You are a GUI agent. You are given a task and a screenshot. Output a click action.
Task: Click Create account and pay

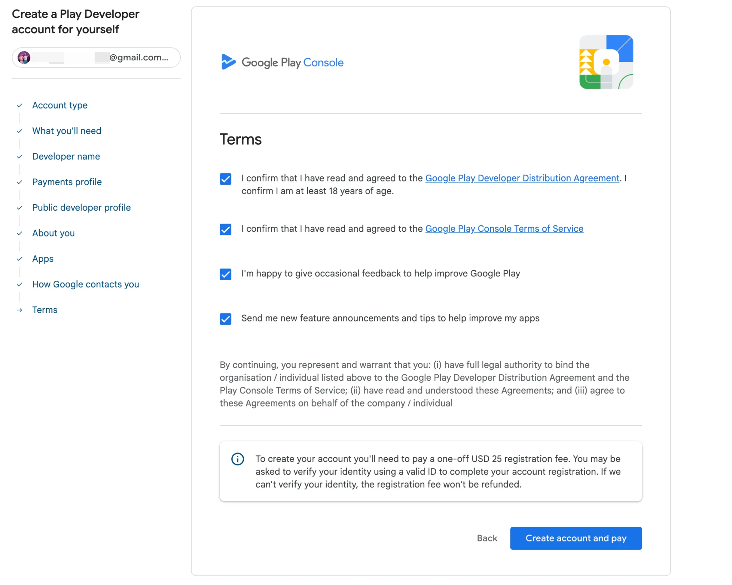(x=575, y=538)
